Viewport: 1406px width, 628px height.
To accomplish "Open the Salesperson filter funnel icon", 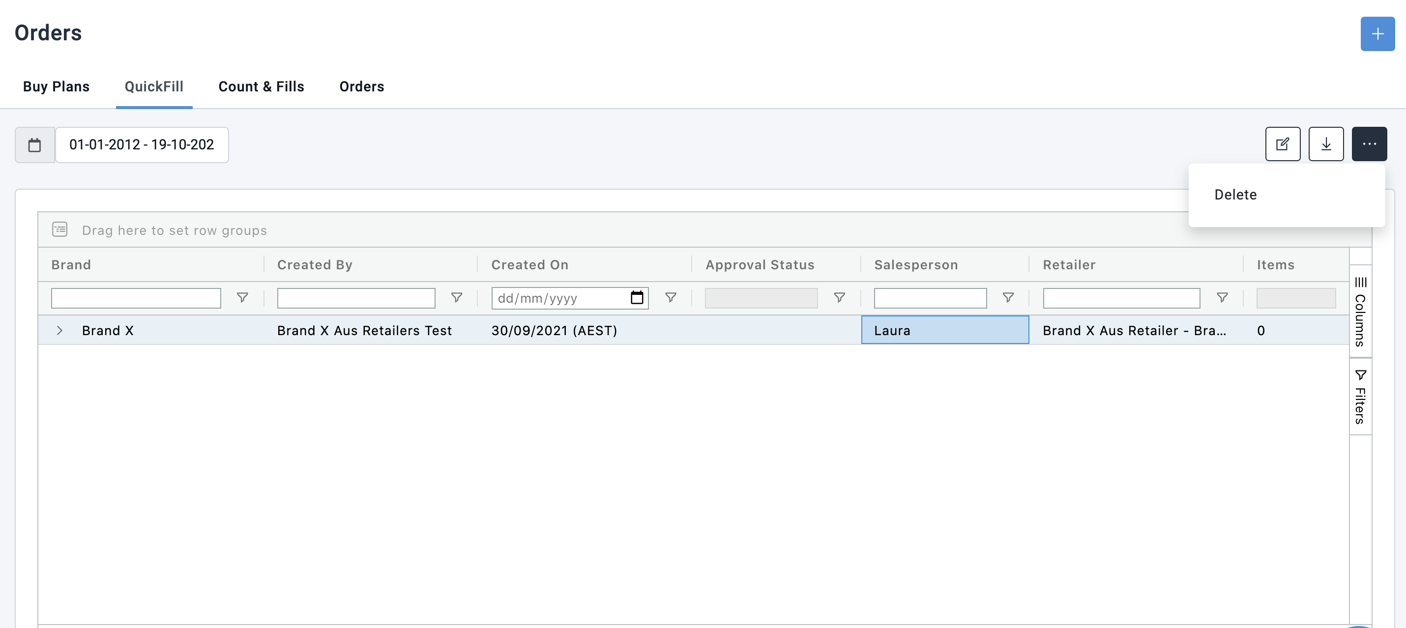I will pos(1008,298).
